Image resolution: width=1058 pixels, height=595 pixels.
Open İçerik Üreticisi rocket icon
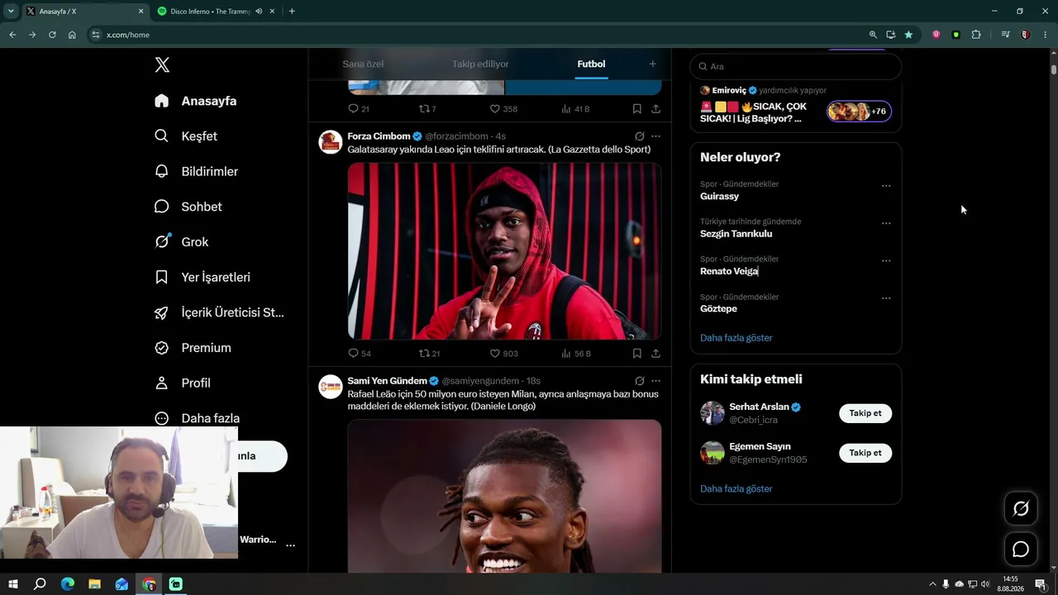point(162,312)
